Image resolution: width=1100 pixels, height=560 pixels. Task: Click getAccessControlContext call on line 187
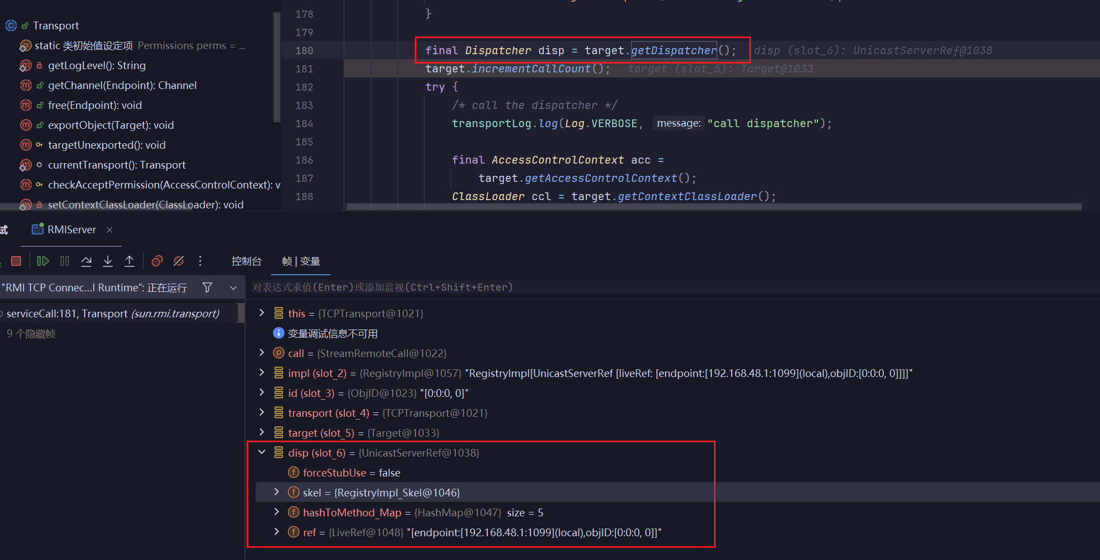pyautogui.click(x=601, y=178)
